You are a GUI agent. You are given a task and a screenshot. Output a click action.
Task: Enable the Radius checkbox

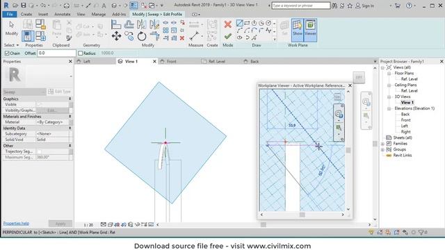[x=81, y=53]
